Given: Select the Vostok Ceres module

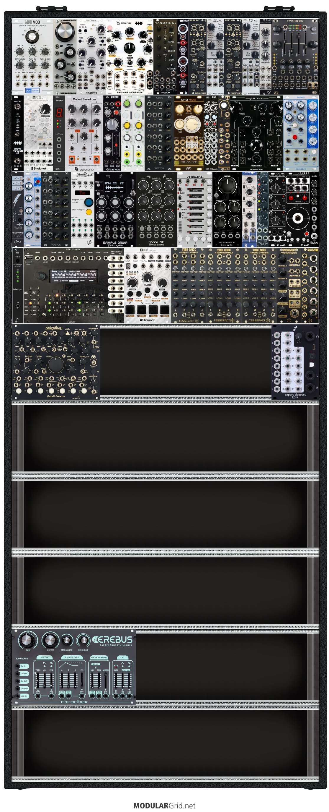Looking at the screenshot, I should (x=159, y=133).
